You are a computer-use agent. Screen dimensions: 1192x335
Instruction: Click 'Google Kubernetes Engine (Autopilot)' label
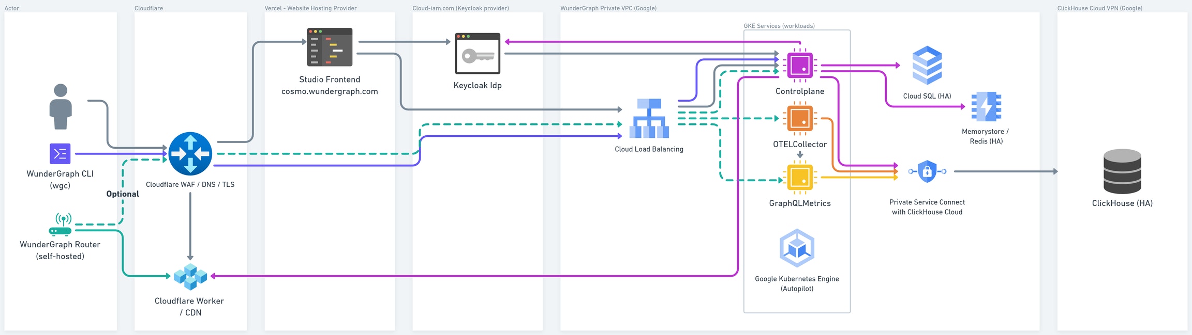[x=797, y=284]
